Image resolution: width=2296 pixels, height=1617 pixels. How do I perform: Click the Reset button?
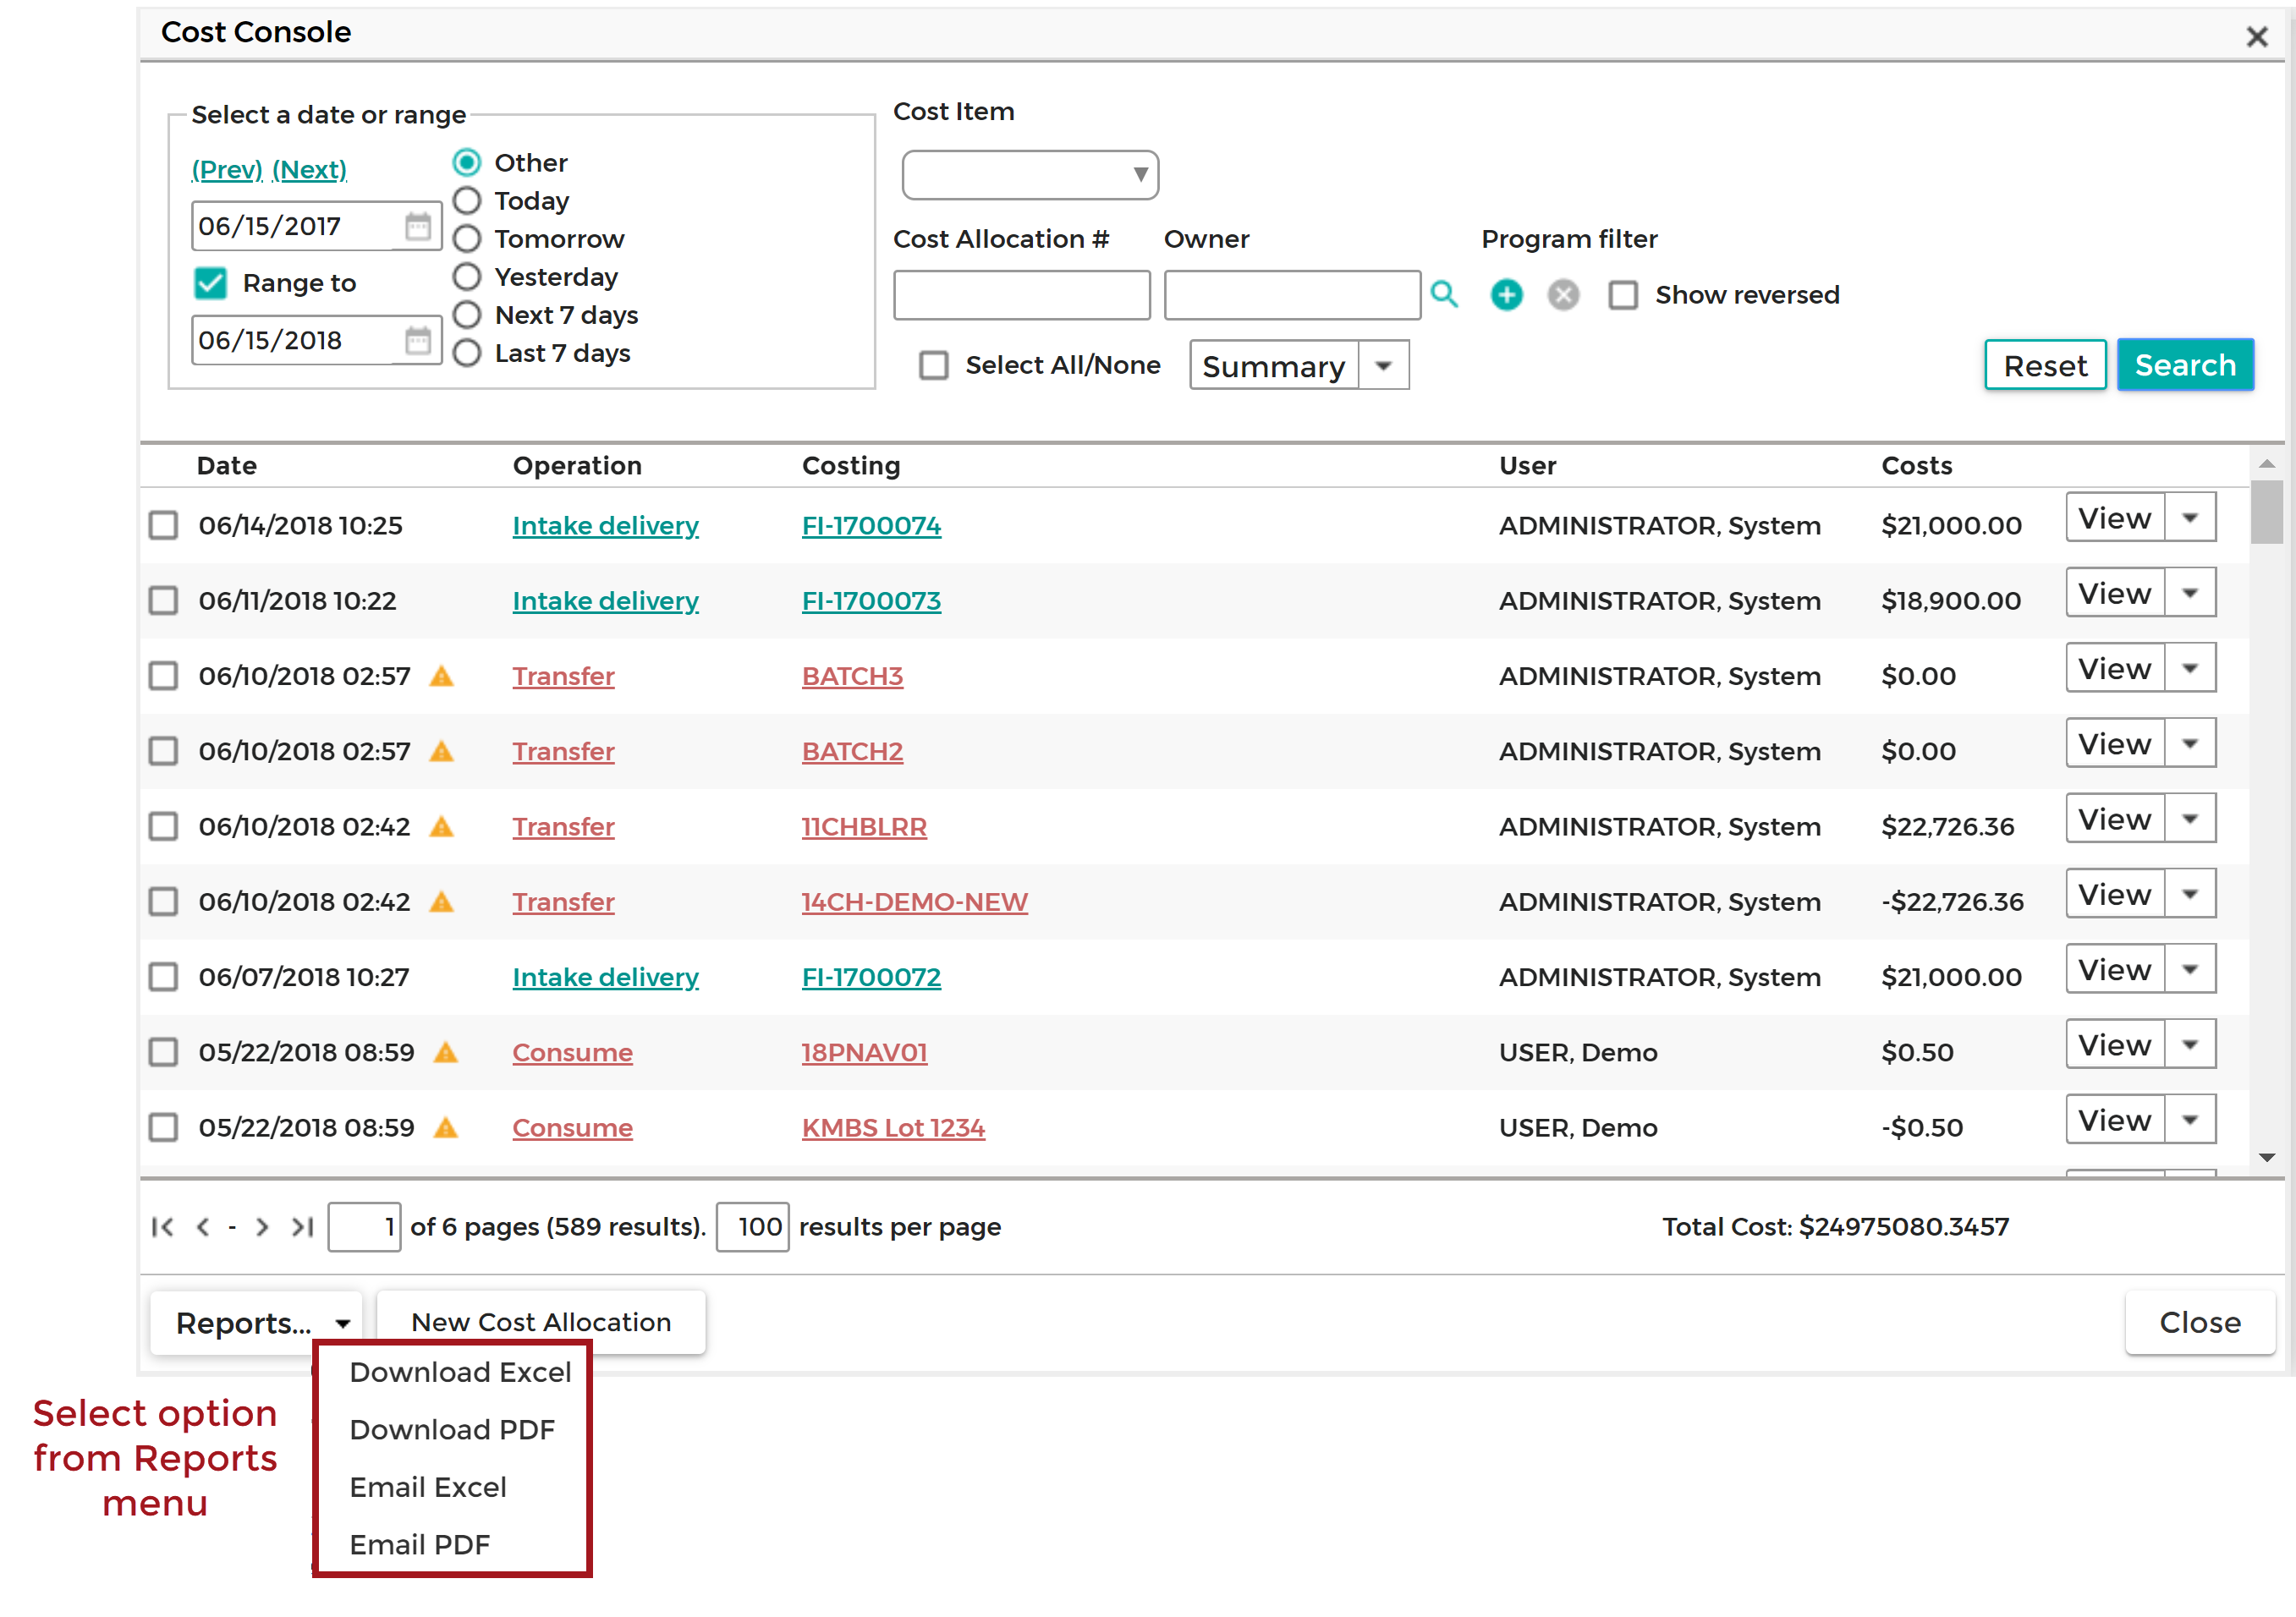click(x=2044, y=365)
